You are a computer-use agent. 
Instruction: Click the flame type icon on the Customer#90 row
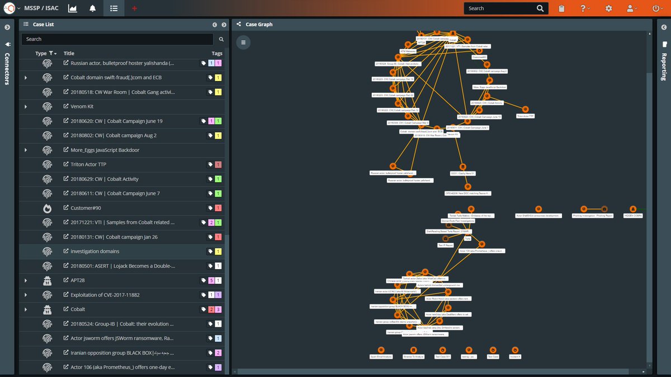point(48,208)
